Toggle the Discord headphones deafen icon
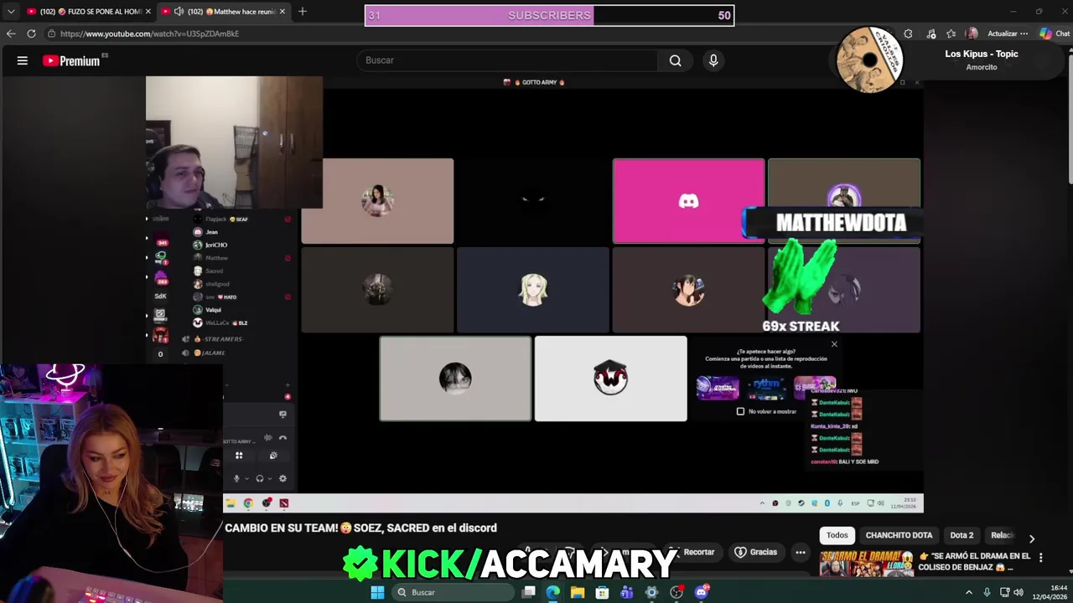The height and width of the screenshot is (603, 1073). point(260,478)
